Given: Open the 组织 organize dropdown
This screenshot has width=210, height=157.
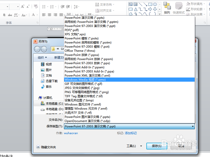Looking at the screenshot, I should tap(42, 58).
